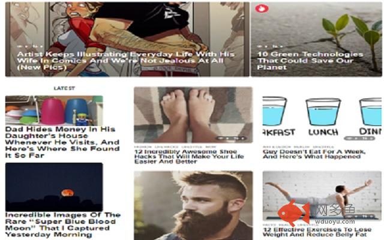Click the plant sprout featured image

click(316, 39)
